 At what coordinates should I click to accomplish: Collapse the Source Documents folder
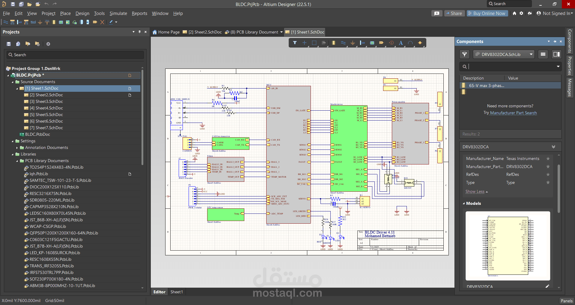tap(13, 82)
